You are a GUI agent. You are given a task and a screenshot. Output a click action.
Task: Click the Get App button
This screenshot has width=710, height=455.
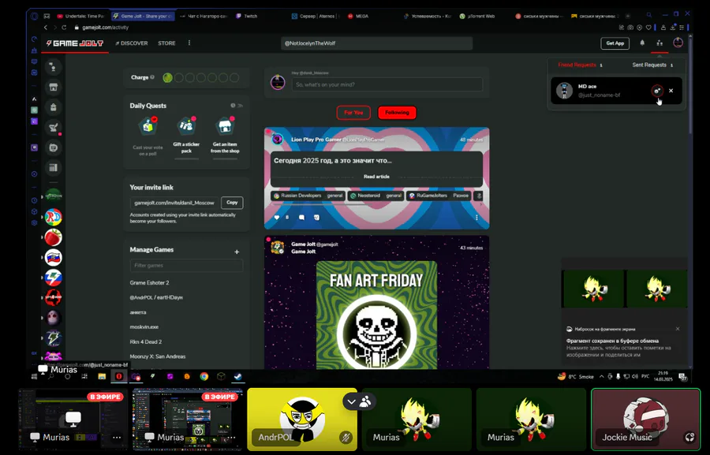[615, 43]
